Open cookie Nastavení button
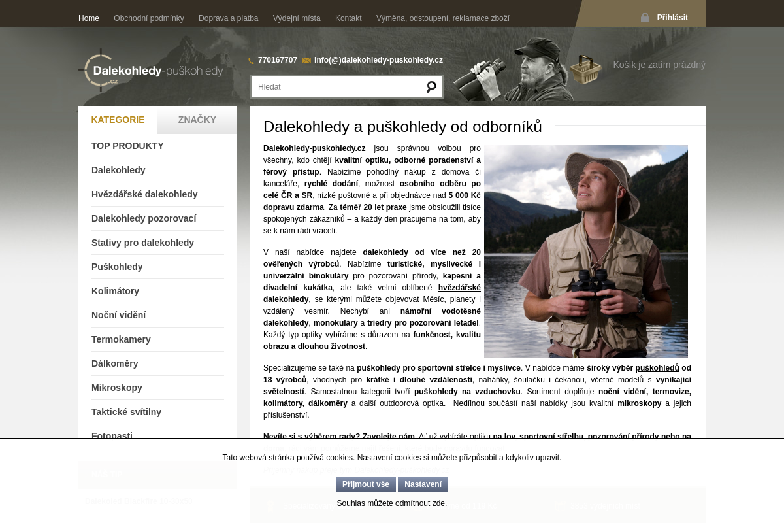The height and width of the screenshot is (523, 784). pos(423,484)
